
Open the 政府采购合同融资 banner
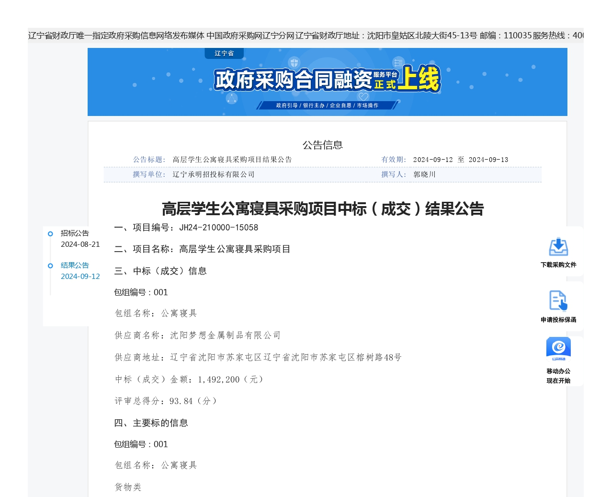[328, 82]
